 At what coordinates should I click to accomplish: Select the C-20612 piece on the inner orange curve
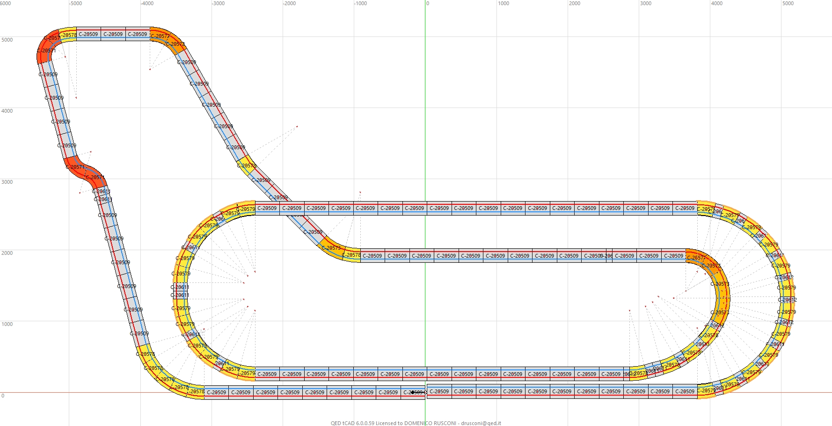716,325
